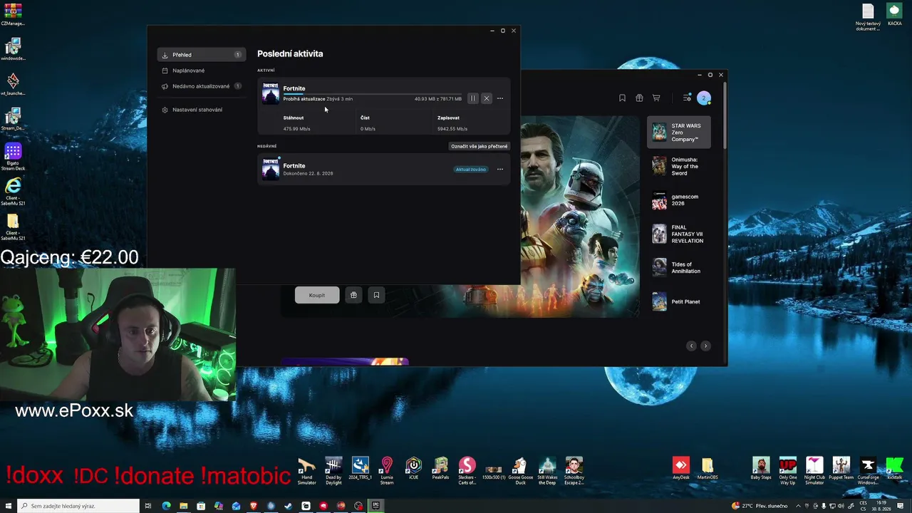
Task: Open the gift icon in the store header
Action: point(639,98)
